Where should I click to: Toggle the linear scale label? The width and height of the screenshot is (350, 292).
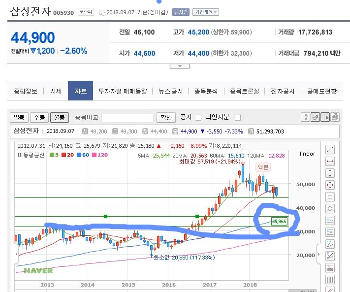click(307, 154)
